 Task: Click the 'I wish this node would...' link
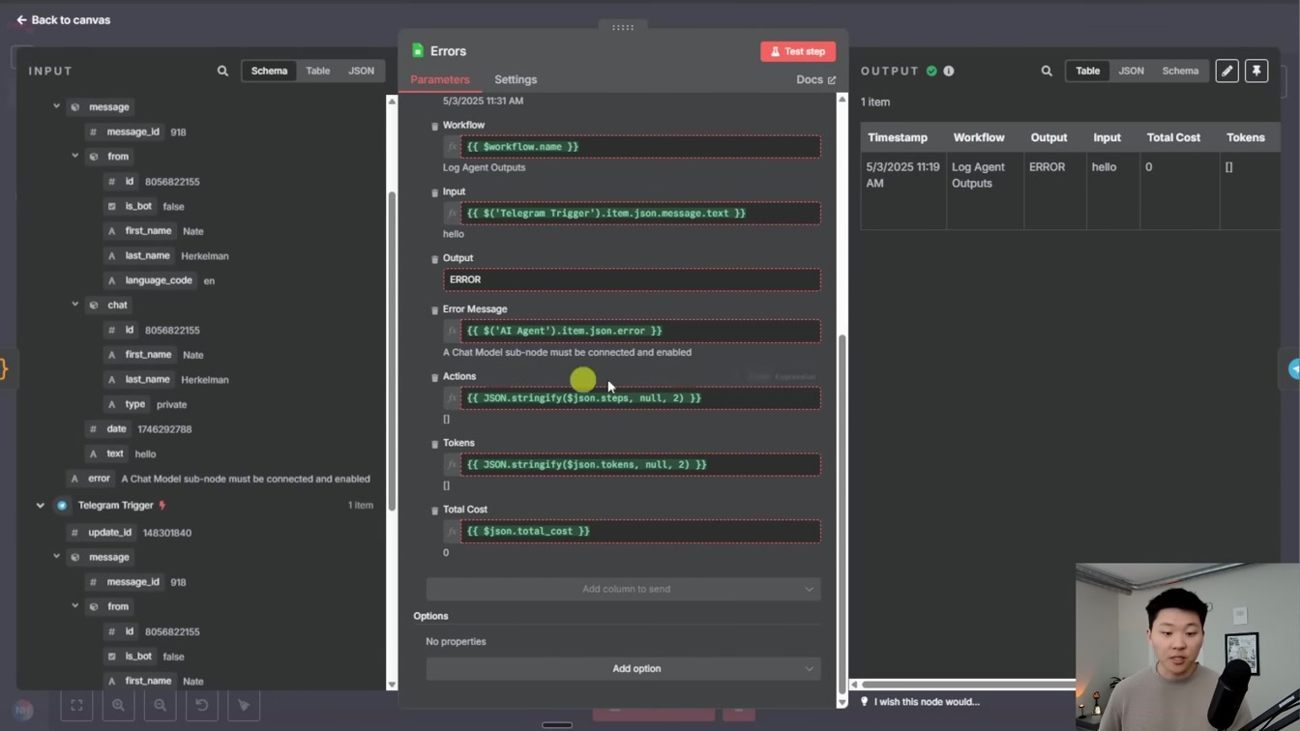click(927, 702)
